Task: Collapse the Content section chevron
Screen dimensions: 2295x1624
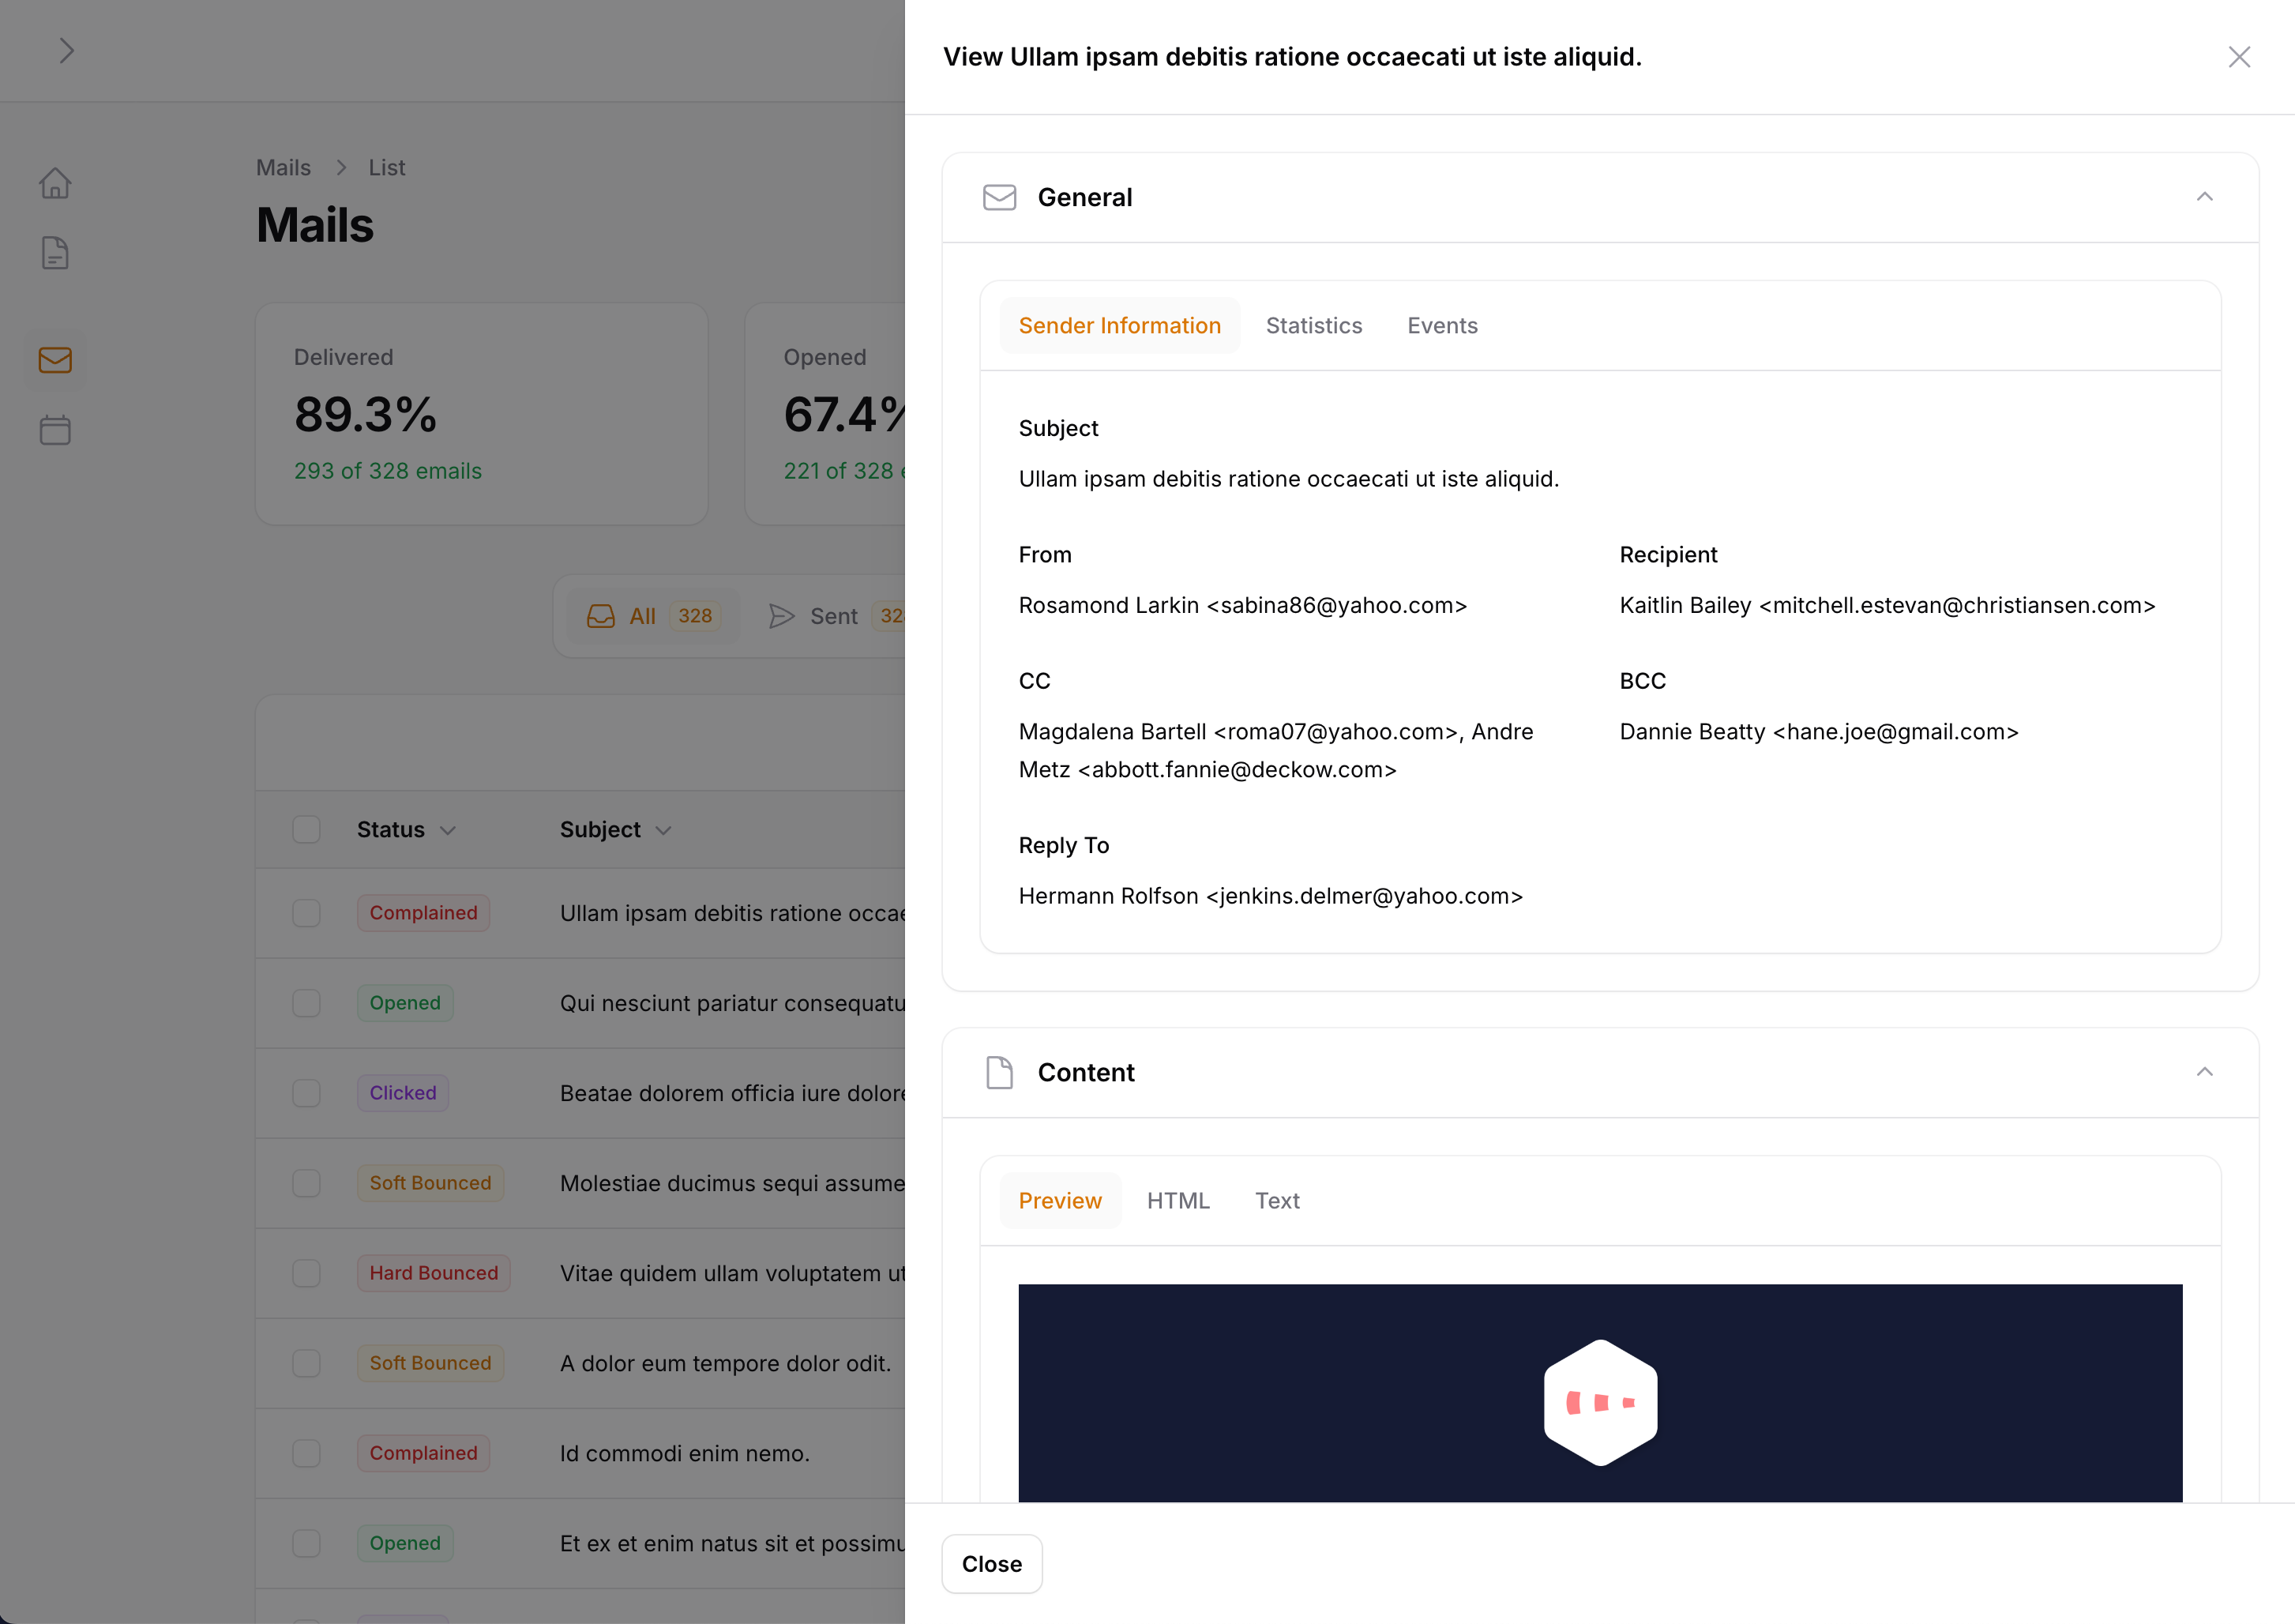Action: click(x=2204, y=1072)
